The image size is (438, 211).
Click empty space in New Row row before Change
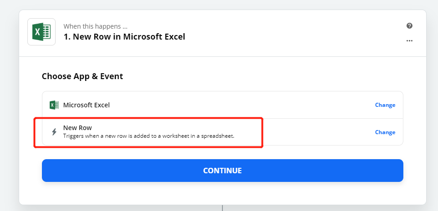coord(319,132)
